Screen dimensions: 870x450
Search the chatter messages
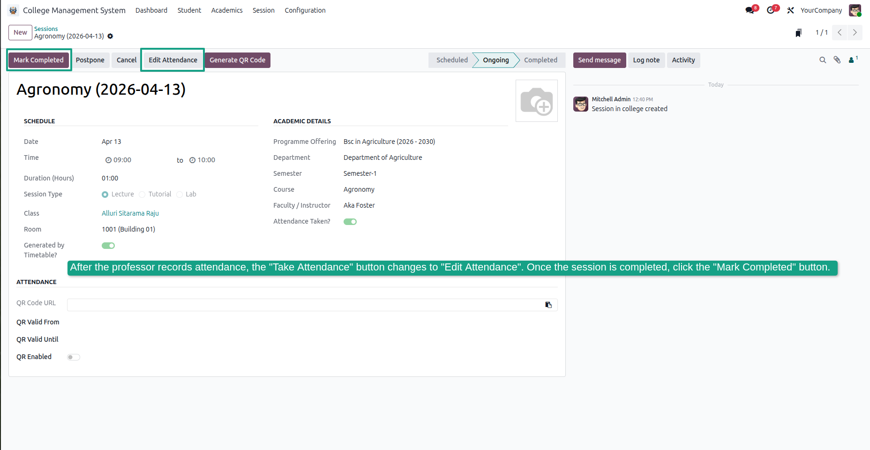point(822,60)
